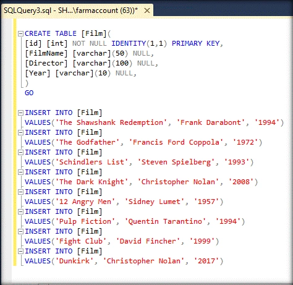This screenshot has width=293, height=285.
Task: Collapse the INSERT for Dunkirk
Action: [20, 251]
